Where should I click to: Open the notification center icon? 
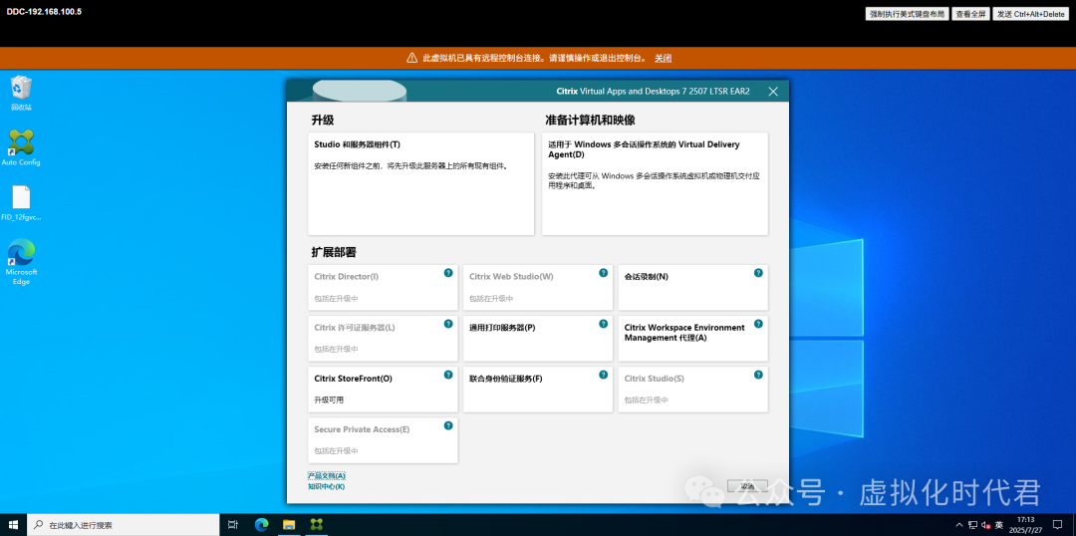[x=1057, y=525]
